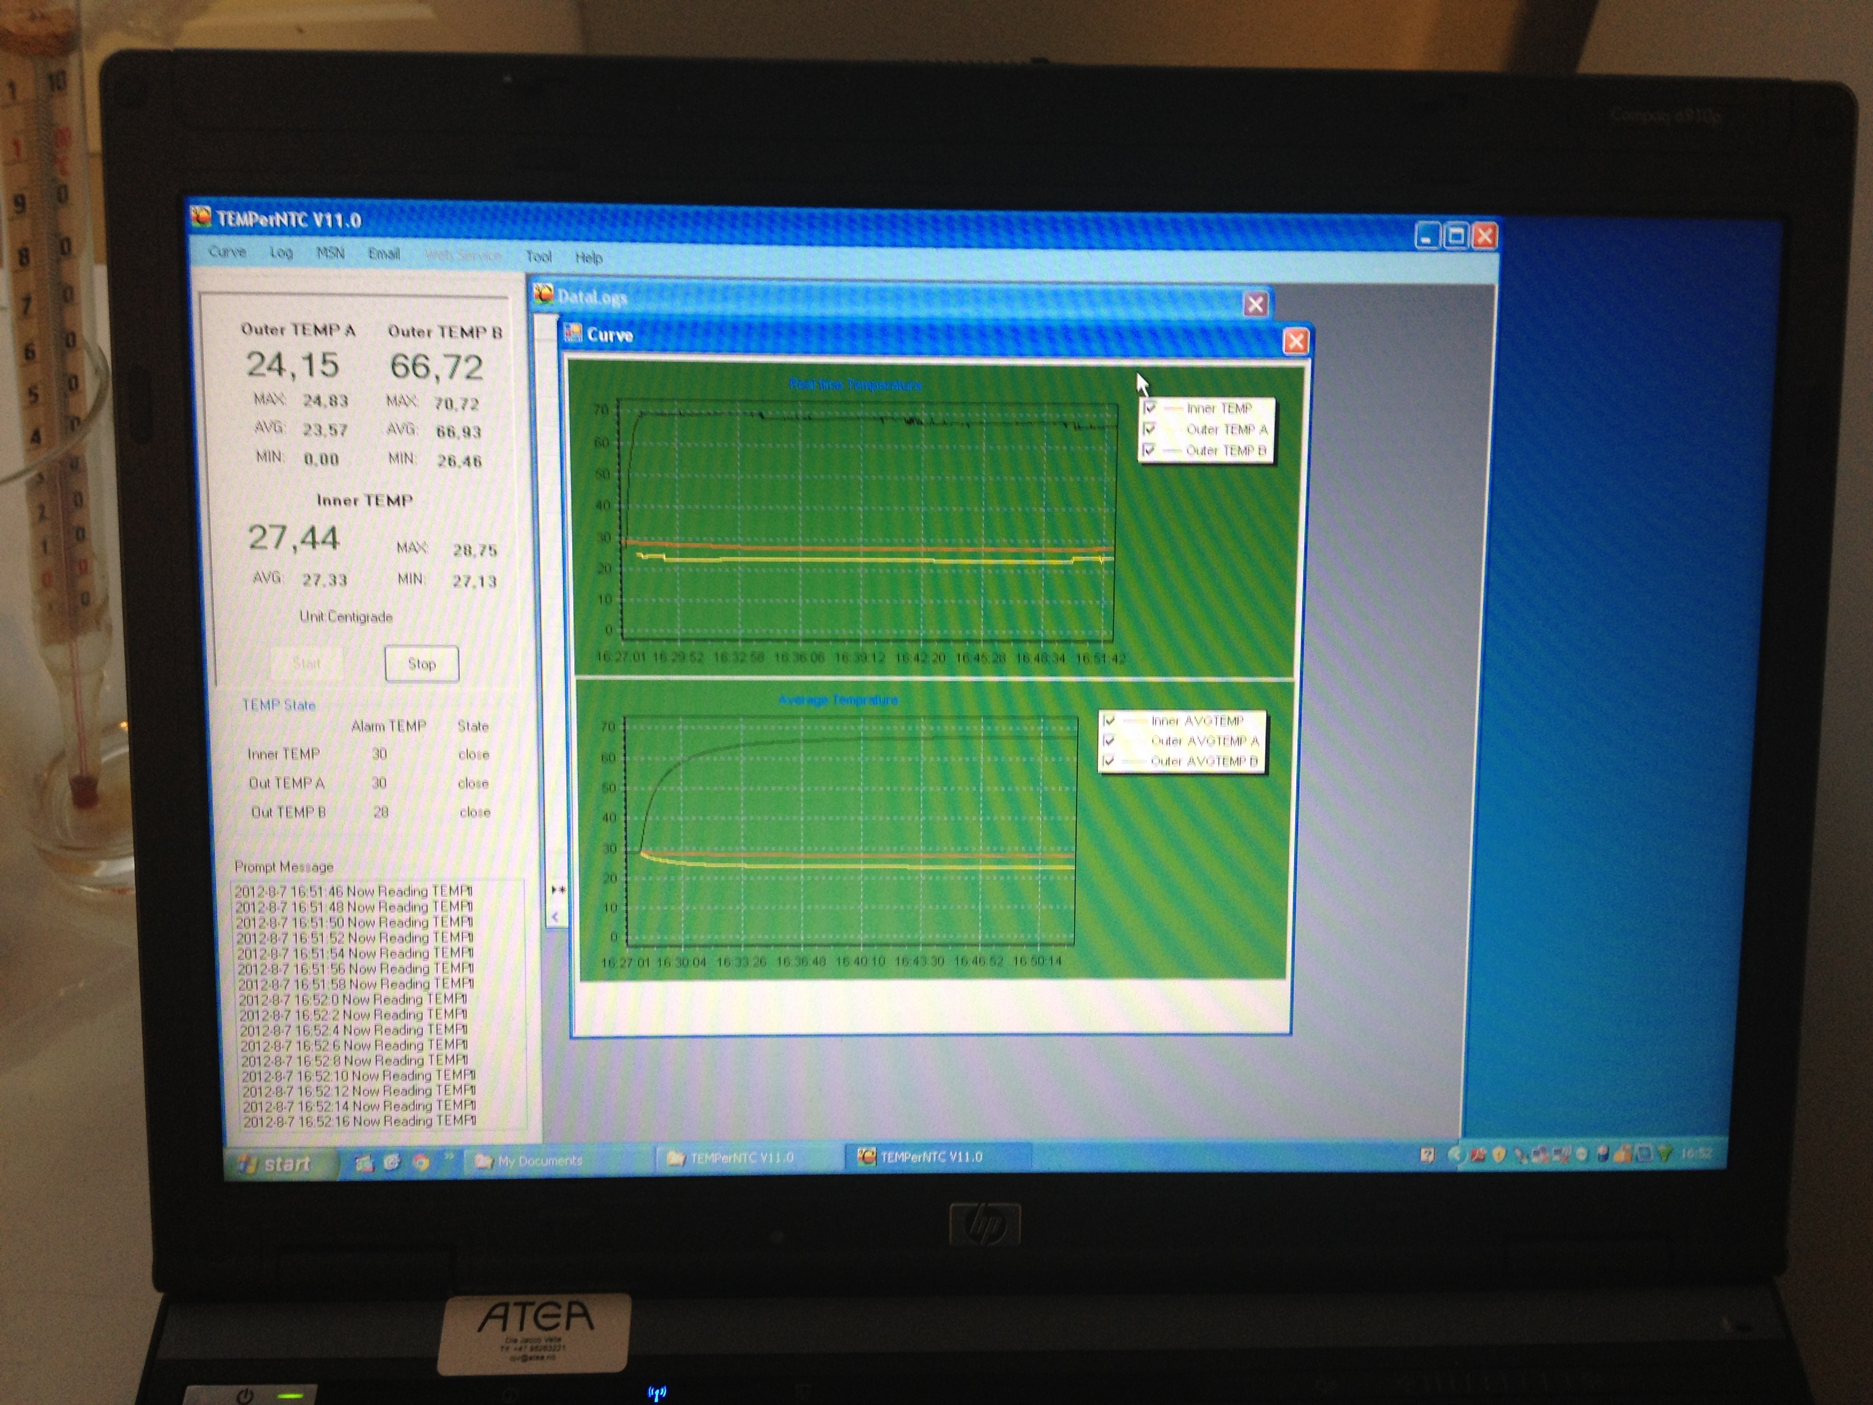
Task: Open the Email menu
Action: point(383,253)
